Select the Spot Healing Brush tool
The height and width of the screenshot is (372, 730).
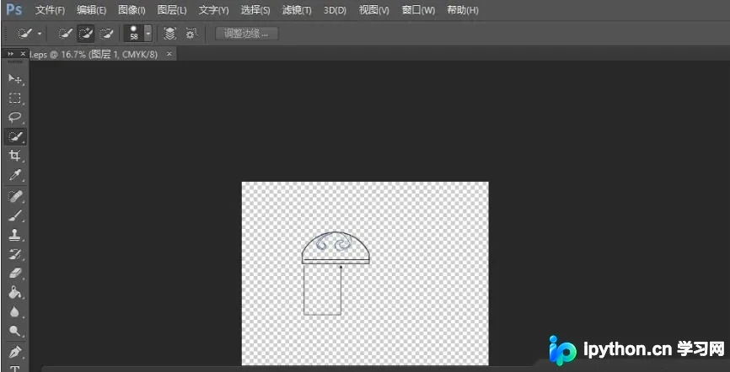[x=15, y=196]
